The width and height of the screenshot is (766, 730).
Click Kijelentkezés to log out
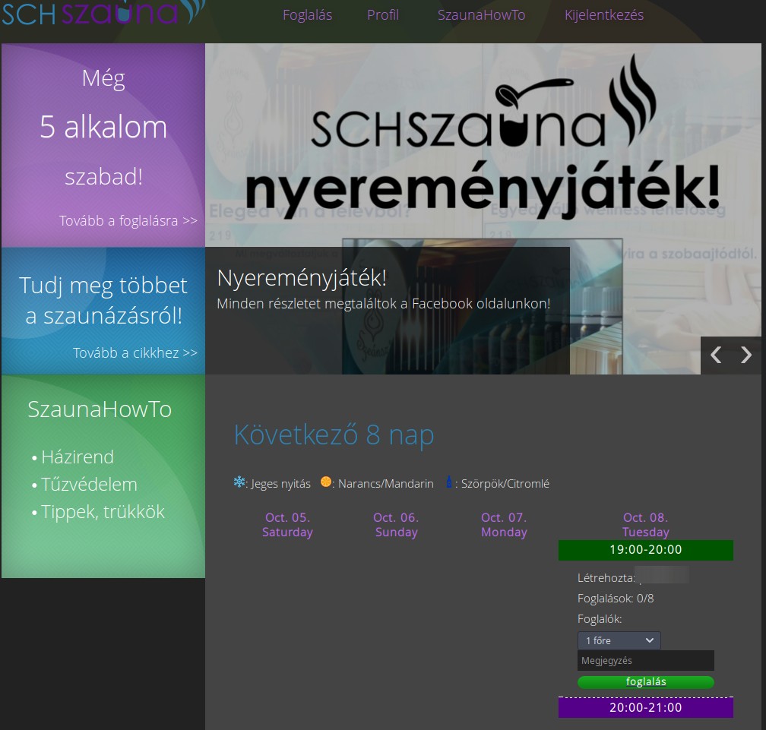pos(604,15)
